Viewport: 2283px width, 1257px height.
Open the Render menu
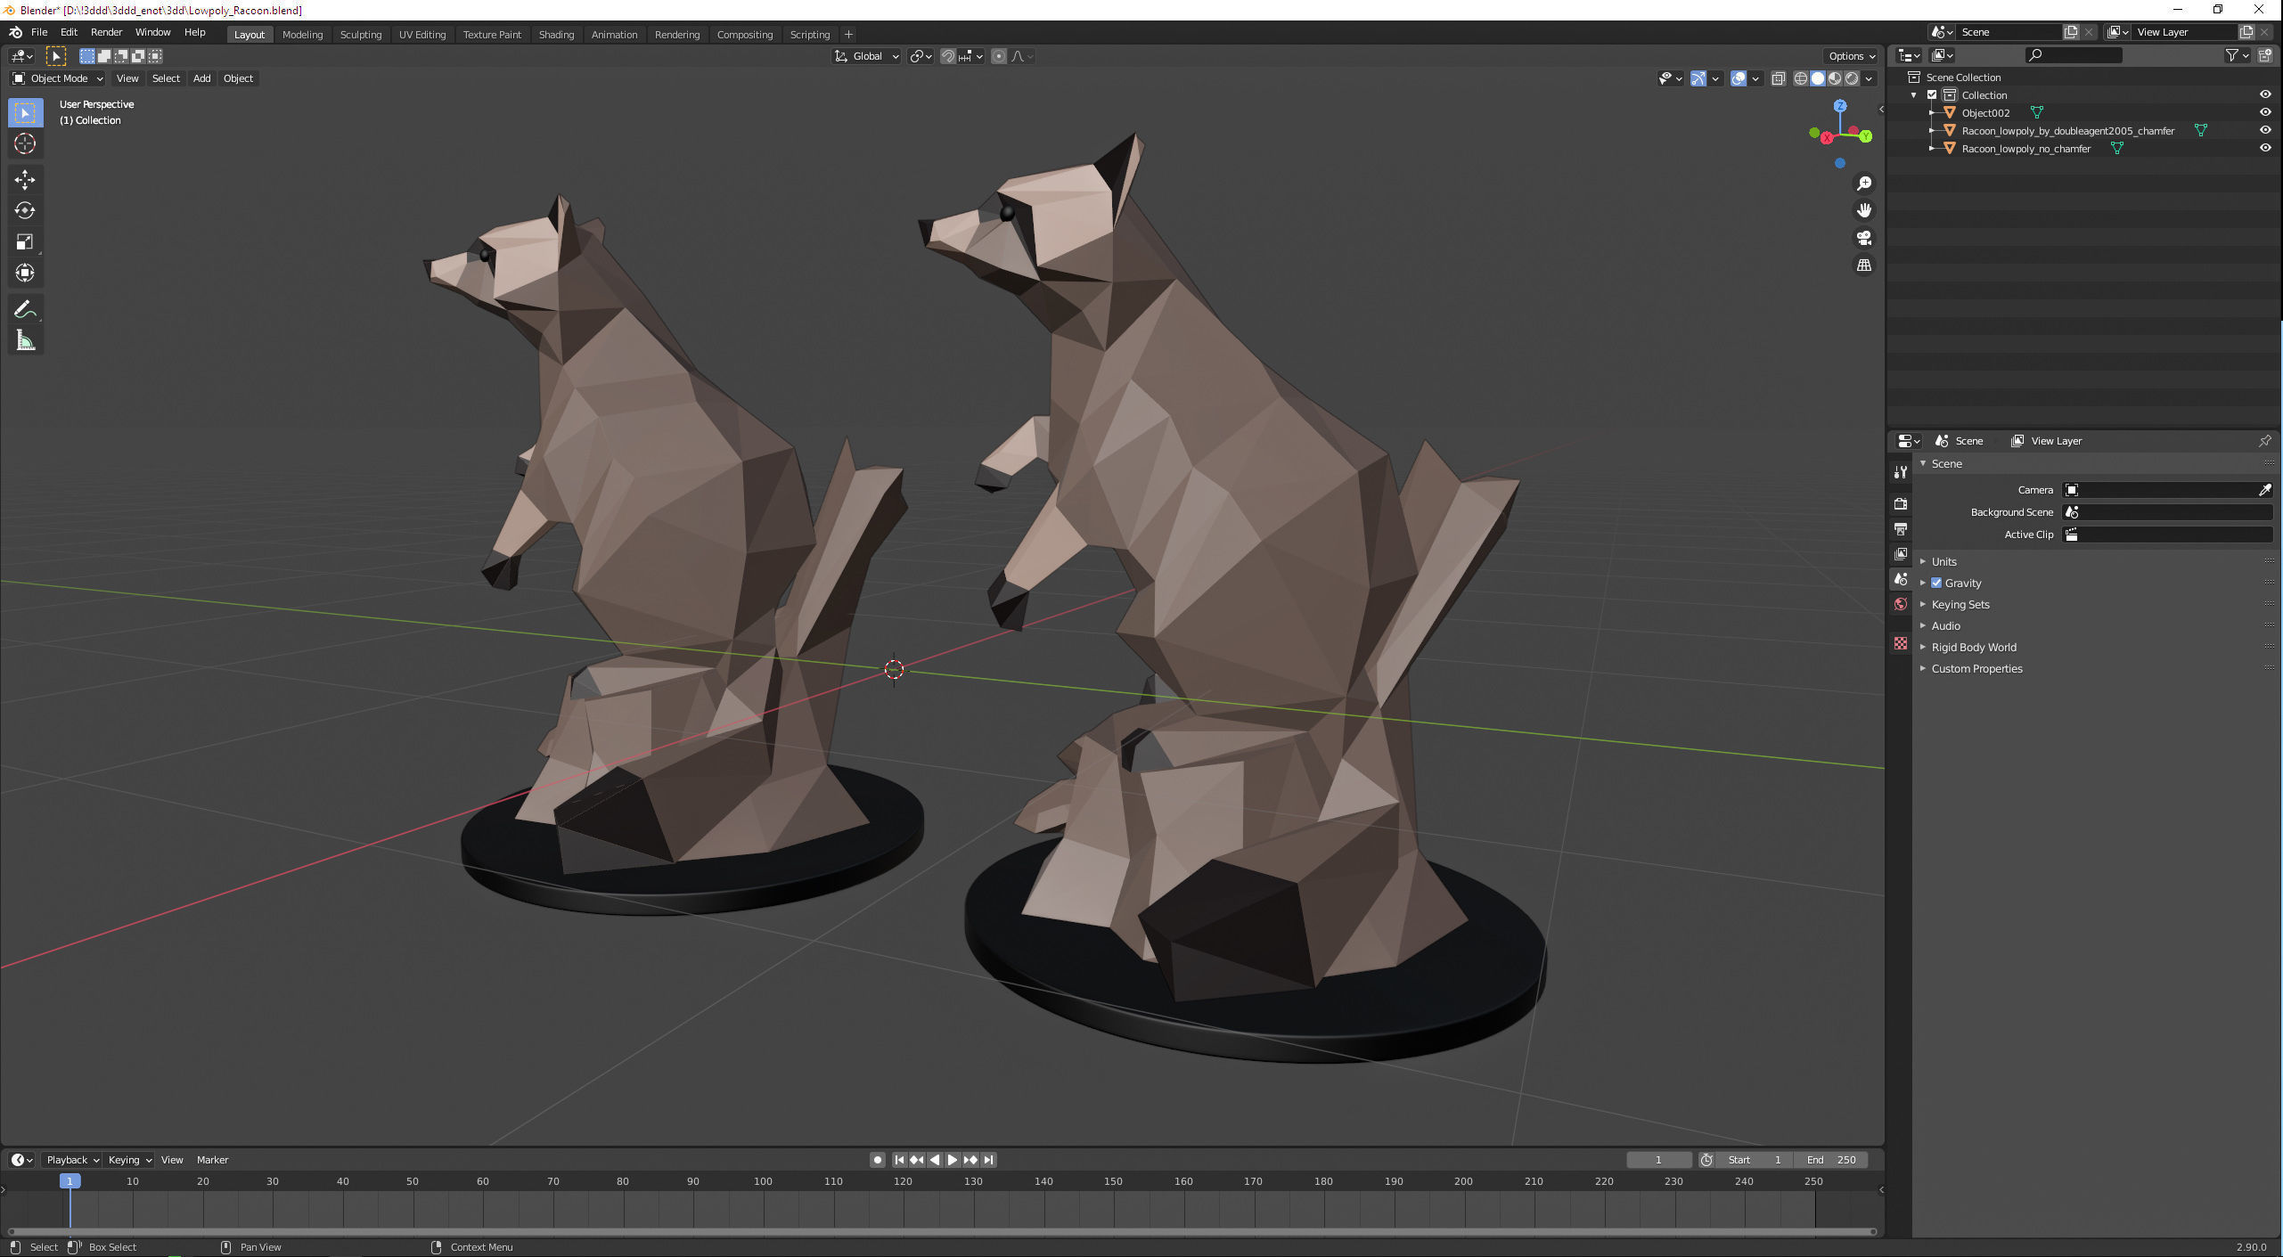click(x=107, y=32)
